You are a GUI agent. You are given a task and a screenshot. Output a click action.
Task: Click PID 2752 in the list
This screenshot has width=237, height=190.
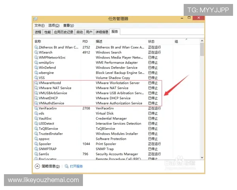point(86,47)
